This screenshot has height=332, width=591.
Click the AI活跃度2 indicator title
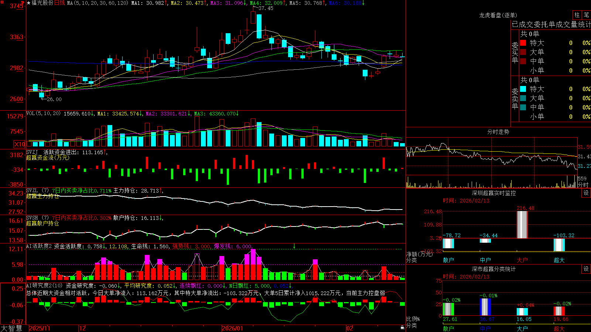(39, 246)
